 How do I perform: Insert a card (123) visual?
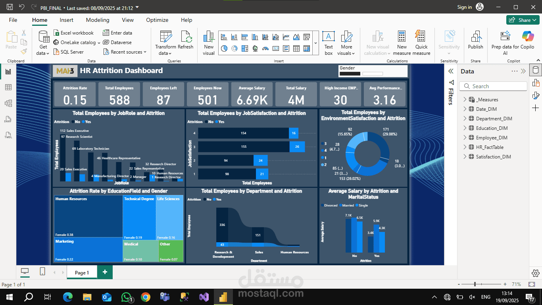click(276, 48)
